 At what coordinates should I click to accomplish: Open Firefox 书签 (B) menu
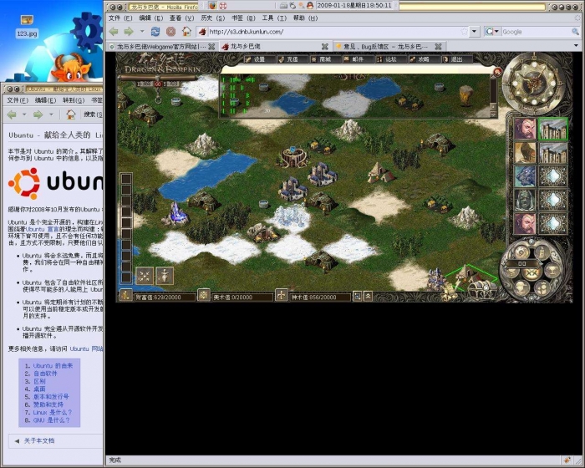243,18
